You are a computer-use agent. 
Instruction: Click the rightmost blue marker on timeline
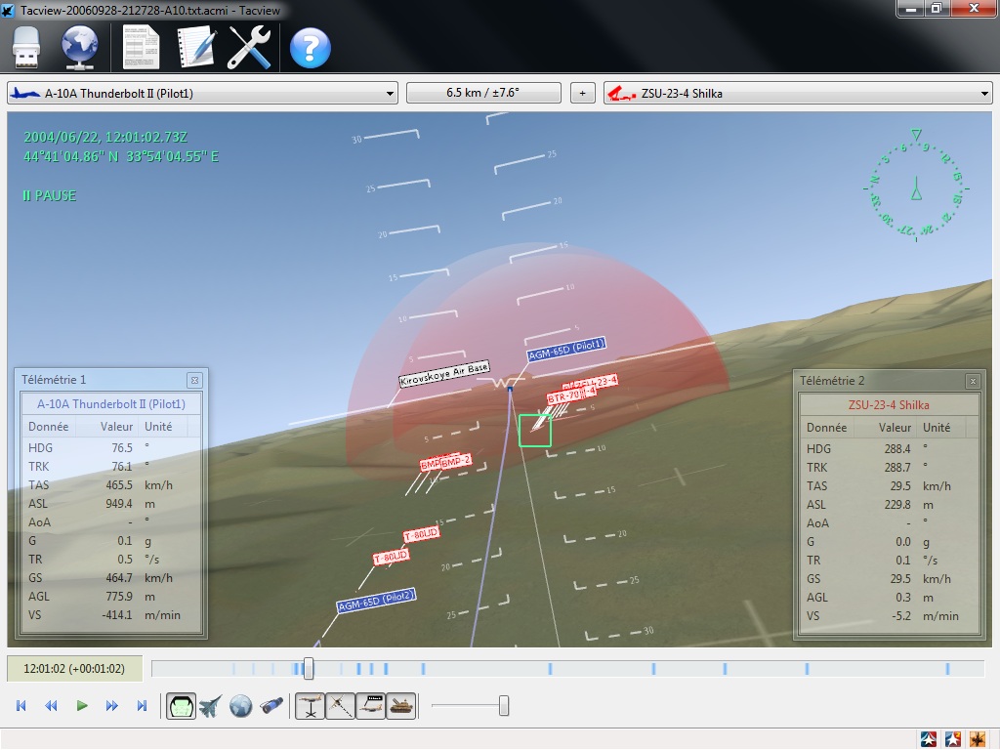[947, 669]
